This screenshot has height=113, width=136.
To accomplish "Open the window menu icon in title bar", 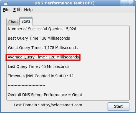I will pyautogui.click(x=6, y=3).
